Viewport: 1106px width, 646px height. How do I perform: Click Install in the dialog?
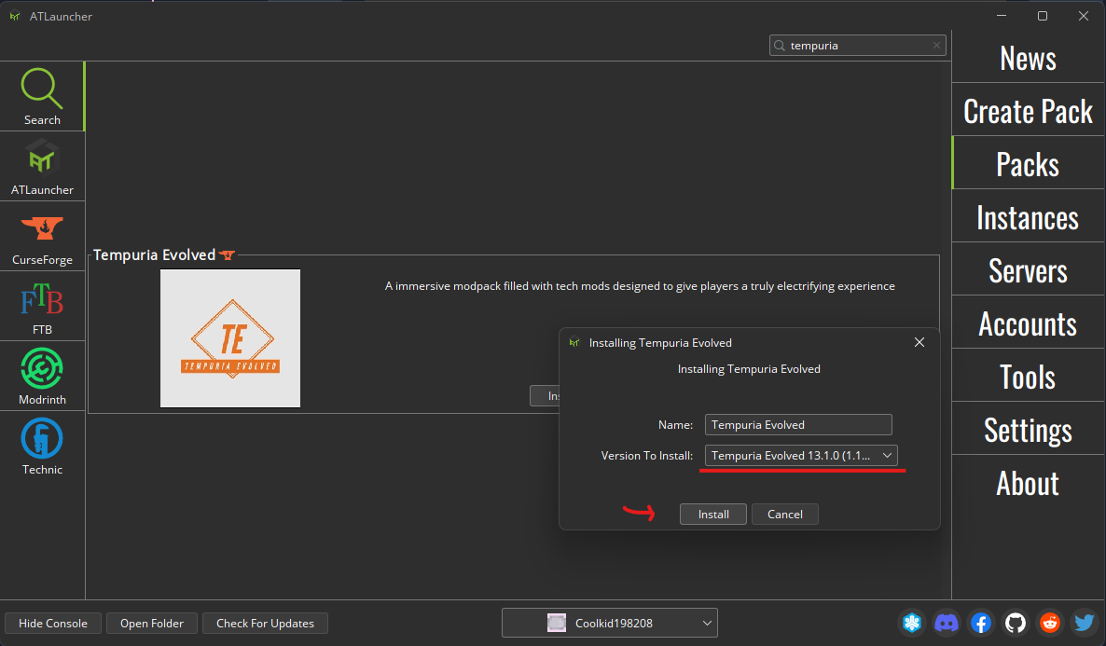tap(713, 515)
